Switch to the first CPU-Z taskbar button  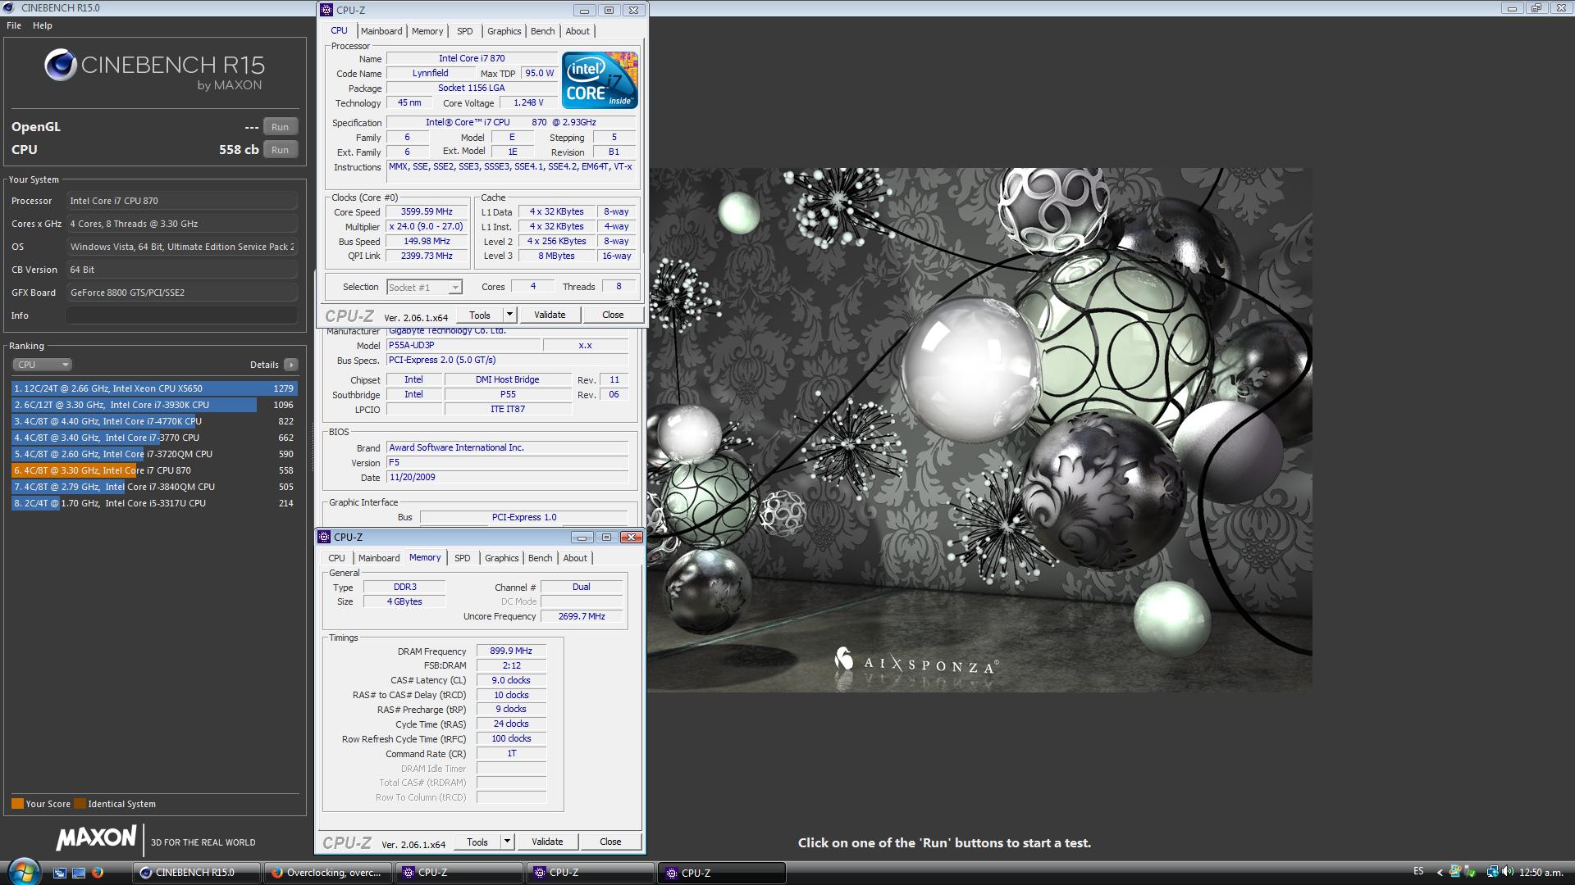(x=459, y=873)
